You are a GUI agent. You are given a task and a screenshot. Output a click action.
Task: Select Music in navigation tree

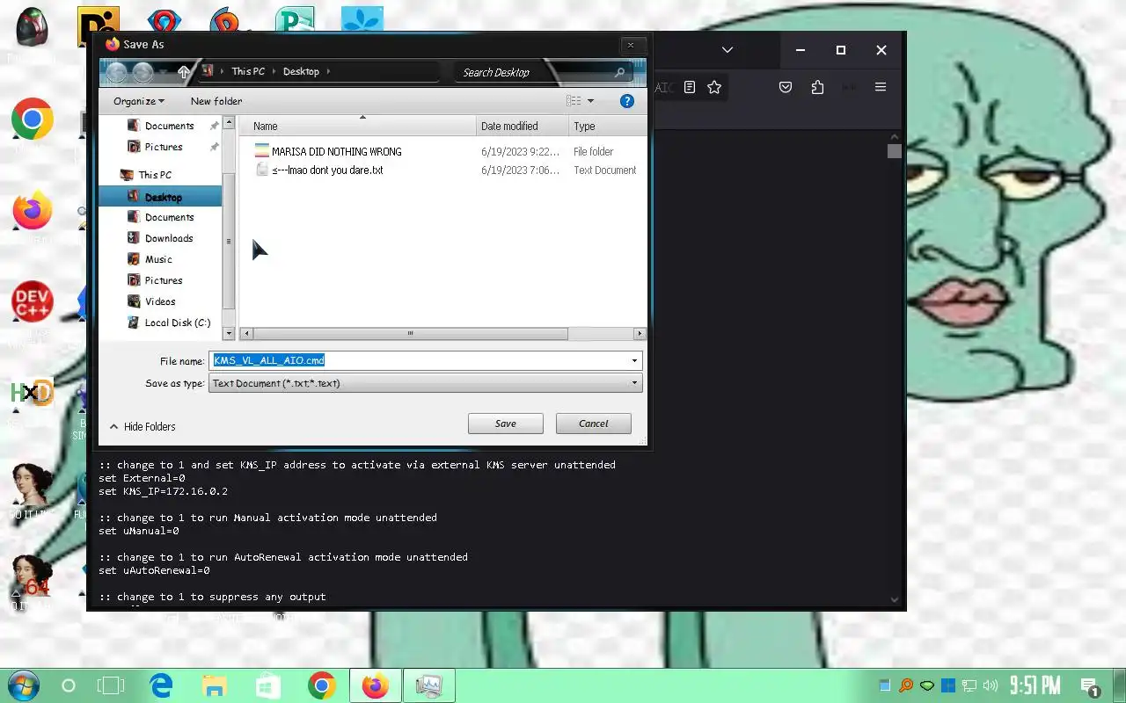(158, 259)
